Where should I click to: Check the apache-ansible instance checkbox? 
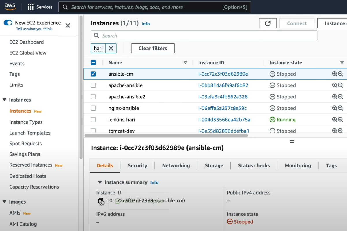point(93,85)
